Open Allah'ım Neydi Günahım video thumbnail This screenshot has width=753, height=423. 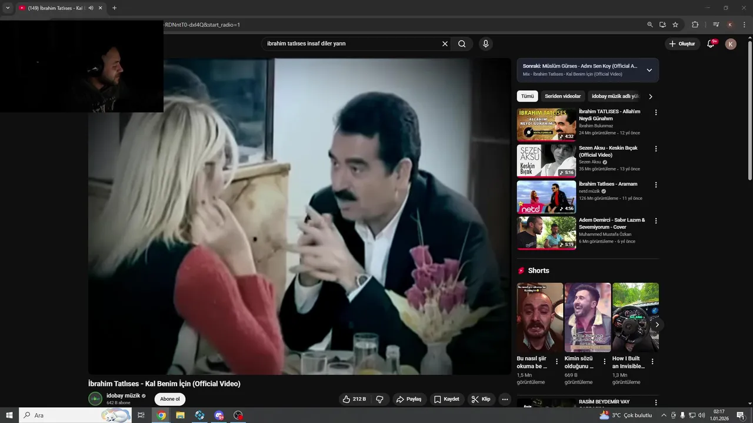click(x=547, y=125)
